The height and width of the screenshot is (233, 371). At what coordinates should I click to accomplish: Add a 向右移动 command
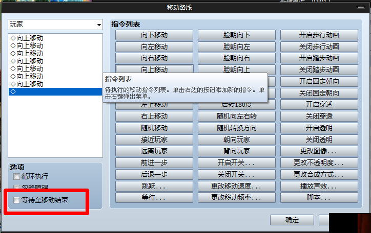click(154, 58)
